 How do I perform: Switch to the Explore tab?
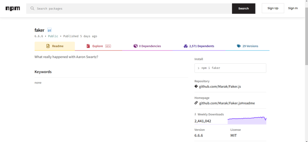point(98,46)
